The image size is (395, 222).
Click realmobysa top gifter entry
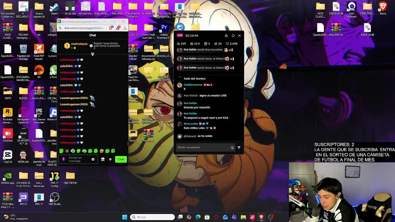[x=76, y=46]
